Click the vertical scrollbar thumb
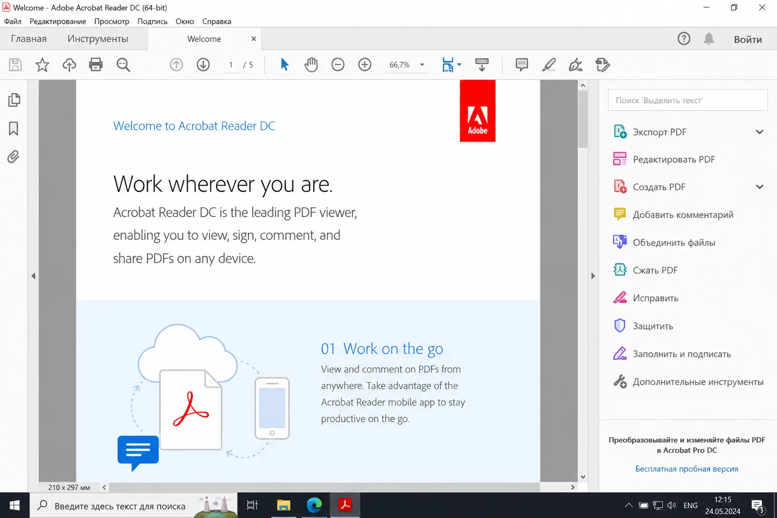This screenshot has height=518, width=777. (583, 119)
